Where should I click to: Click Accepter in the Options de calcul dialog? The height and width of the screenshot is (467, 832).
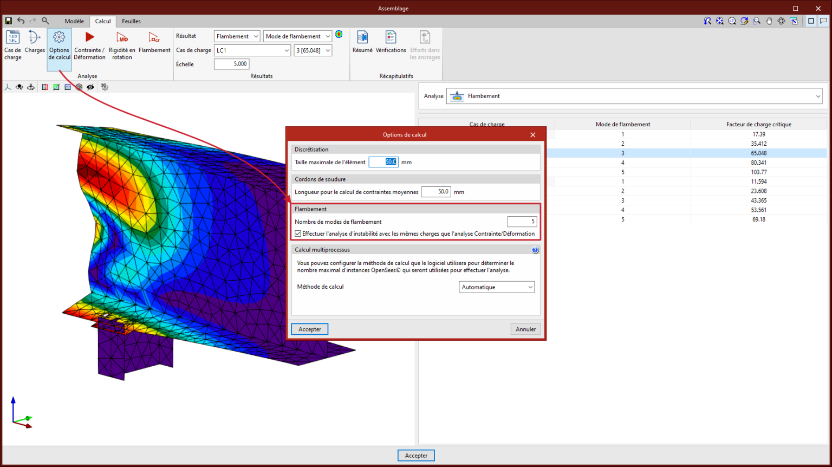point(310,329)
